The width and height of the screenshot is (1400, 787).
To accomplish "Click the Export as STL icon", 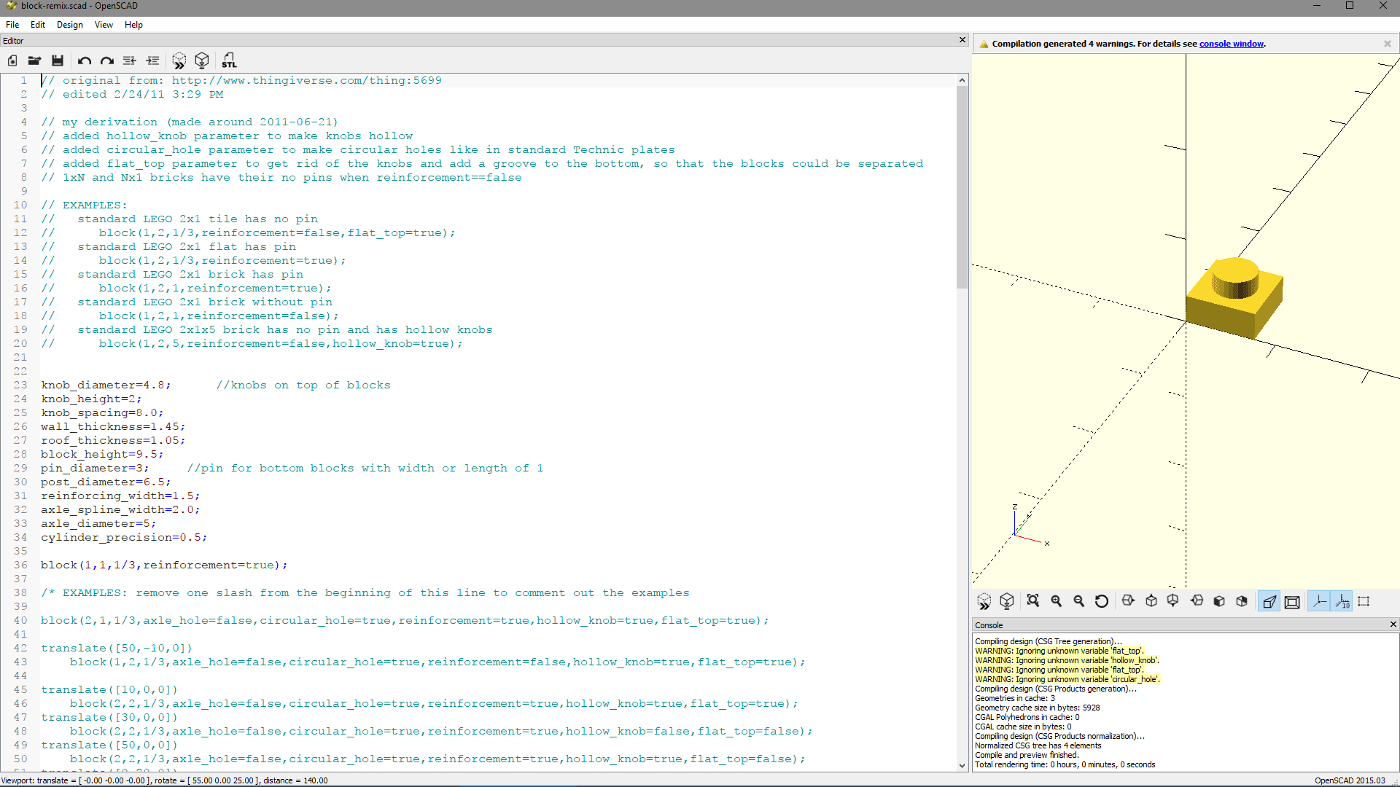I will 229,60.
